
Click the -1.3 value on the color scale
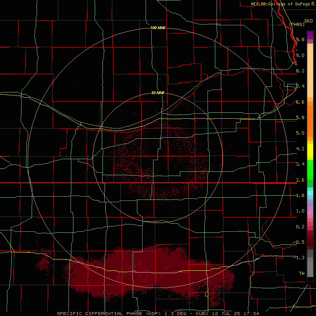click(299, 258)
